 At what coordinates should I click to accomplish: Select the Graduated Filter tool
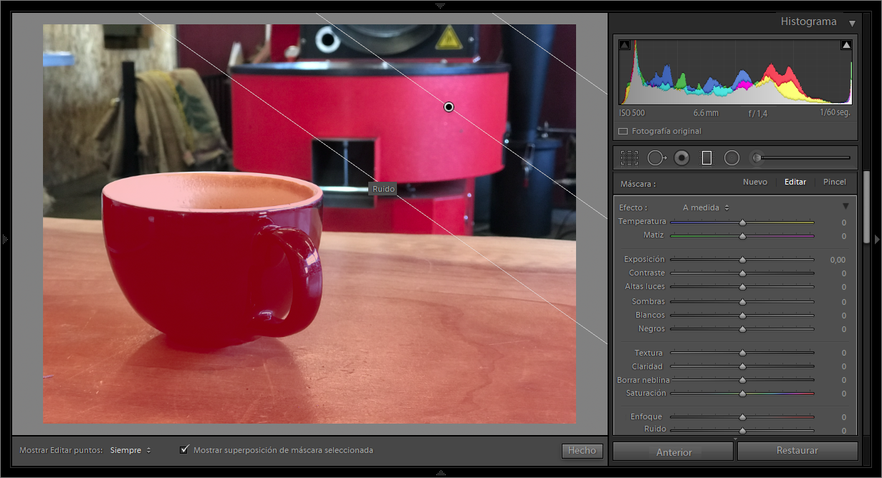coord(706,157)
